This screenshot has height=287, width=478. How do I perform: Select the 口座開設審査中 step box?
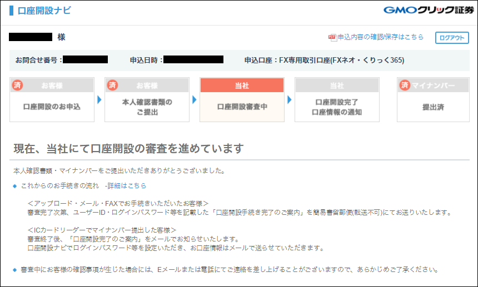click(242, 99)
